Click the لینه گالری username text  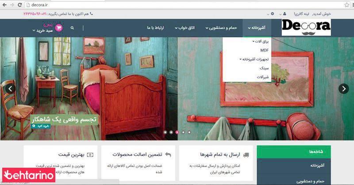point(301,14)
